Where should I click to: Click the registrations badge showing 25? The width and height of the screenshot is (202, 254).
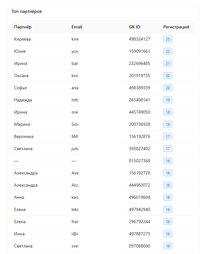[168, 39]
